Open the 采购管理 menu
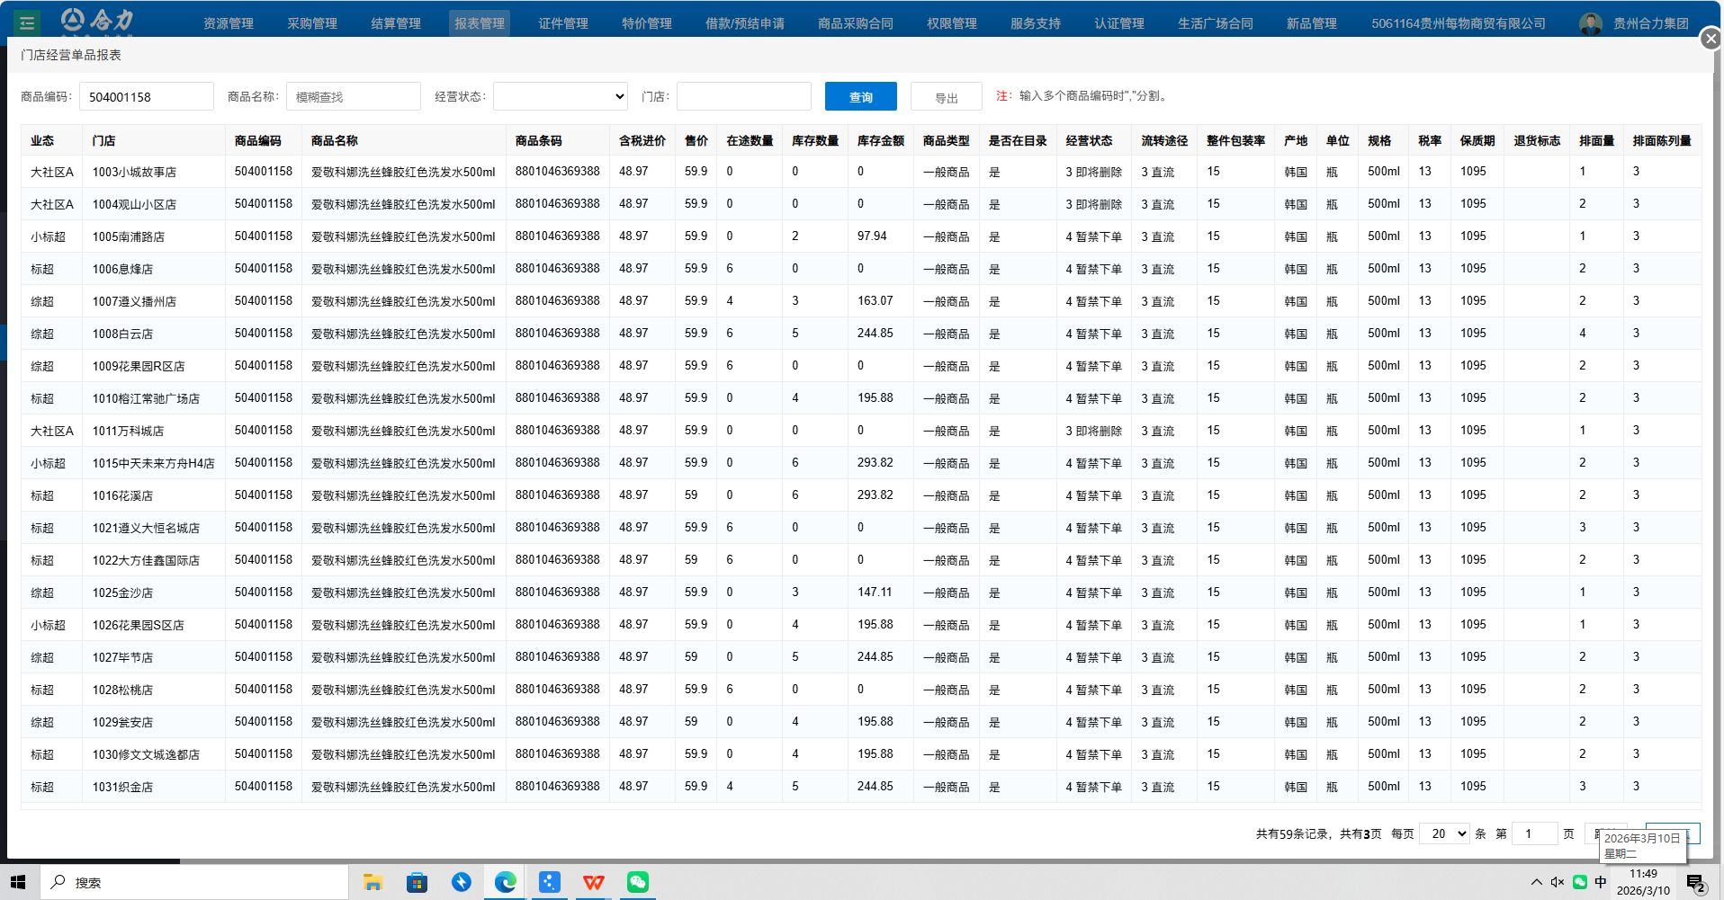 coord(312,23)
